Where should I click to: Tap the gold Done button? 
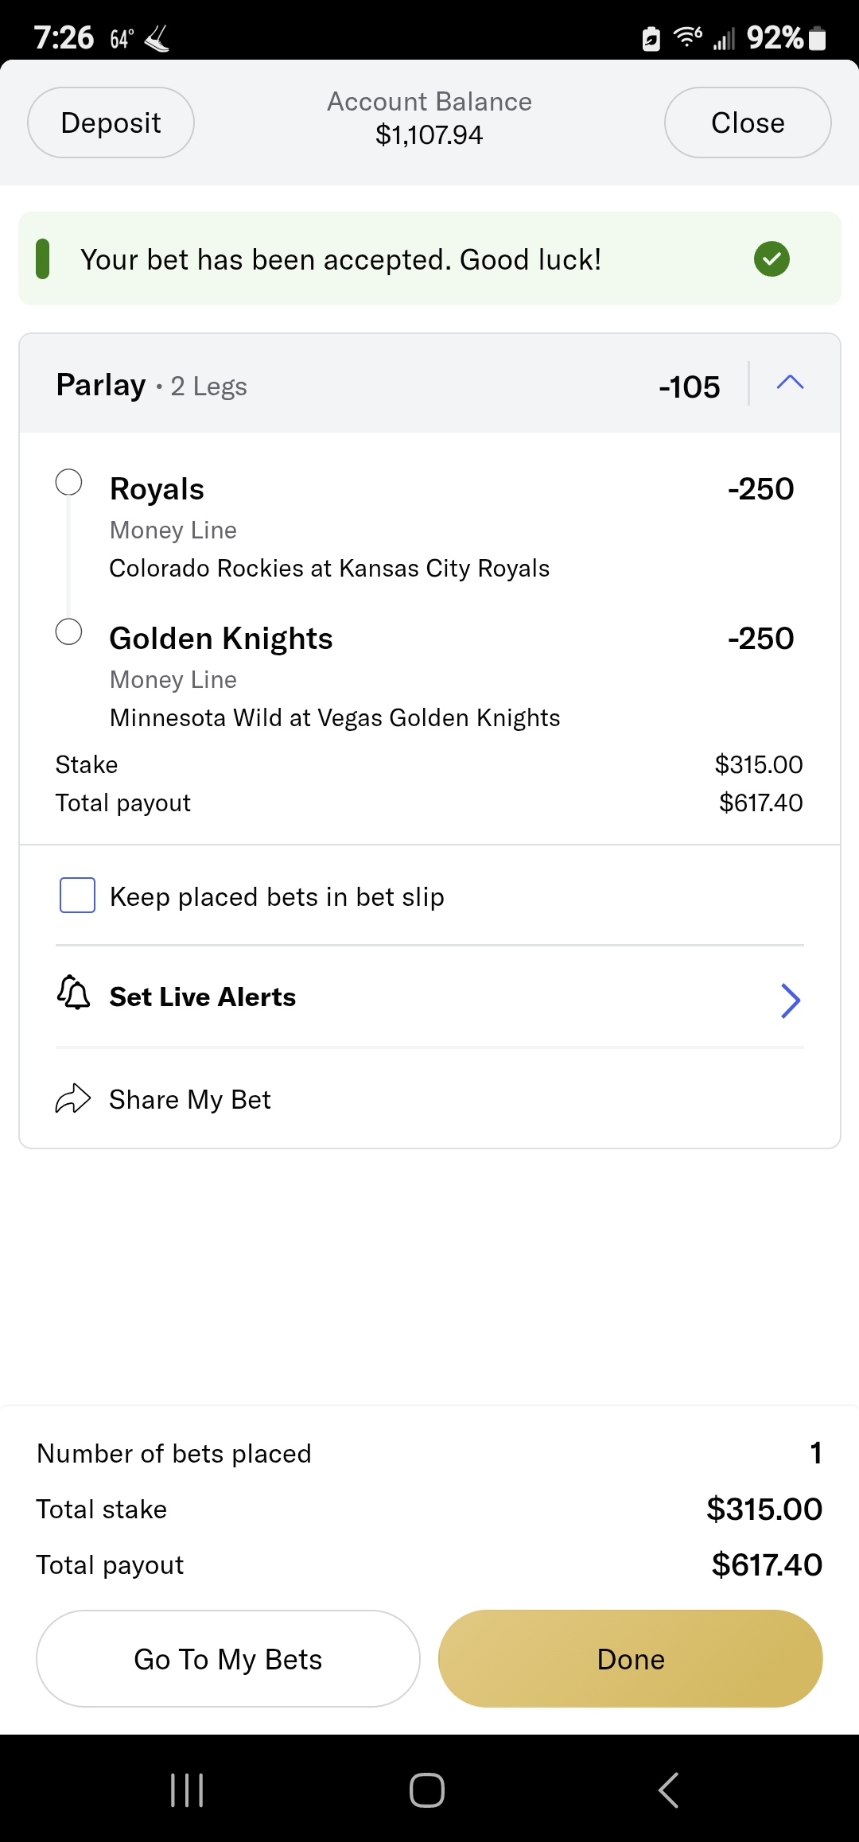(x=630, y=1659)
